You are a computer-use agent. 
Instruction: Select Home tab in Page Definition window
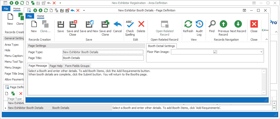pyautogui.click(x=40, y=16)
